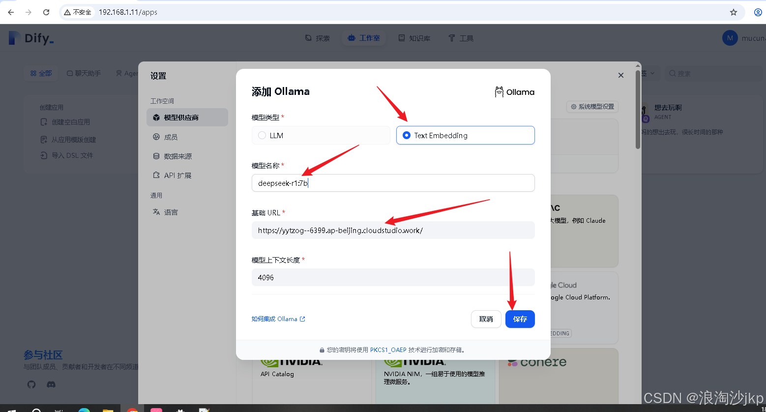The width and height of the screenshot is (766, 412).
Task: Open API 扩展 in settings sidebar
Action: click(187, 175)
